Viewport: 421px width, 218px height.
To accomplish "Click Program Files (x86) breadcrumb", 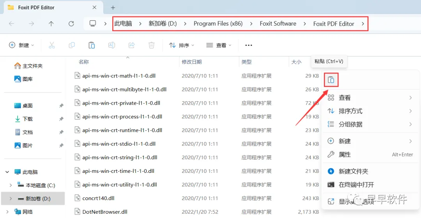I will point(218,24).
